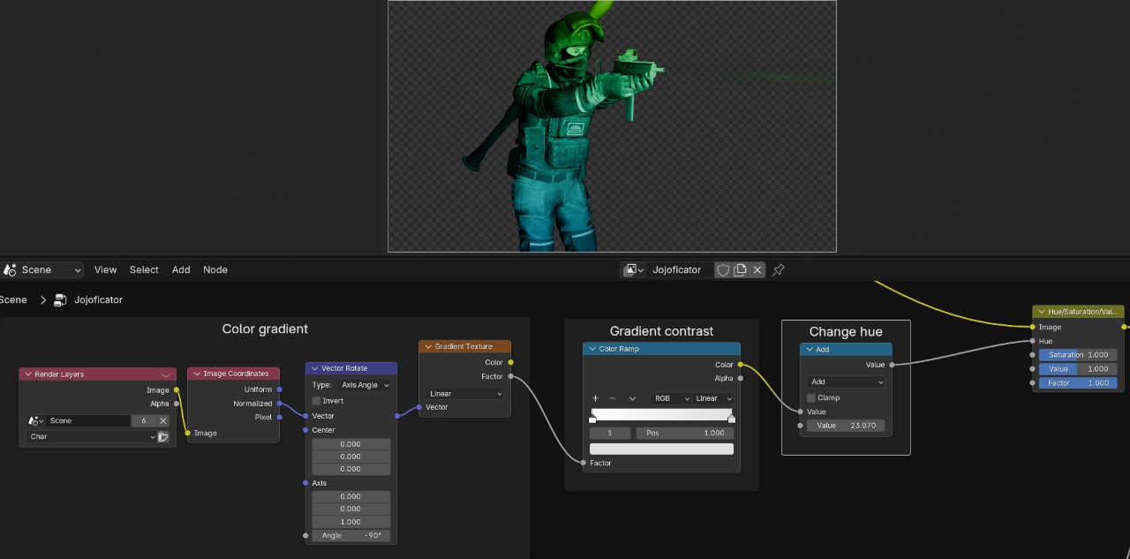This screenshot has height=559, width=1130.
Task: Collapse the Vector Rotate node
Action: click(x=314, y=368)
